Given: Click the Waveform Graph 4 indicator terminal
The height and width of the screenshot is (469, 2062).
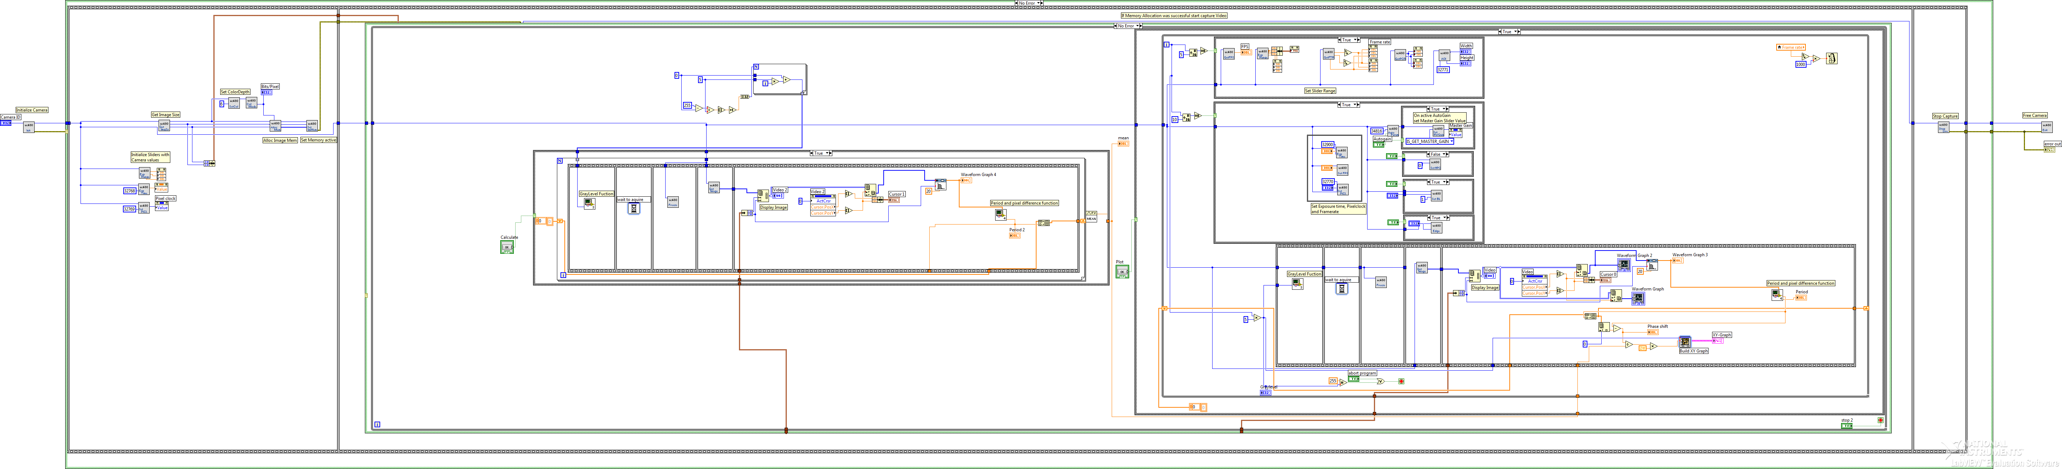Looking at the screenshot, I should click(x=966, y=180).
